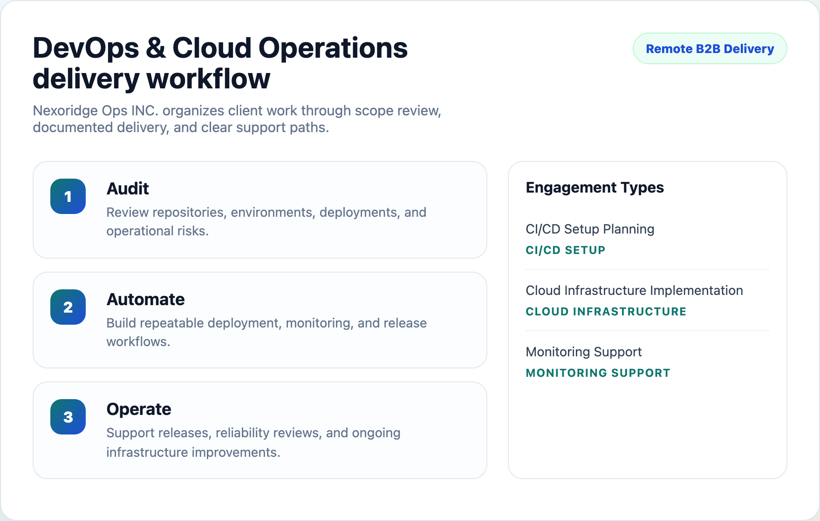Select the Audit step heading
This screenshot has height=521, width=820.
[128, 188]
